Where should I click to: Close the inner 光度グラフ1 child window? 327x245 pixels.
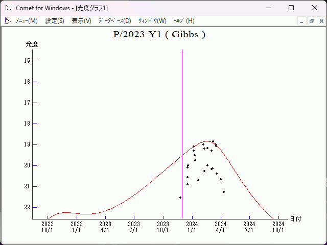click(320, 21)
